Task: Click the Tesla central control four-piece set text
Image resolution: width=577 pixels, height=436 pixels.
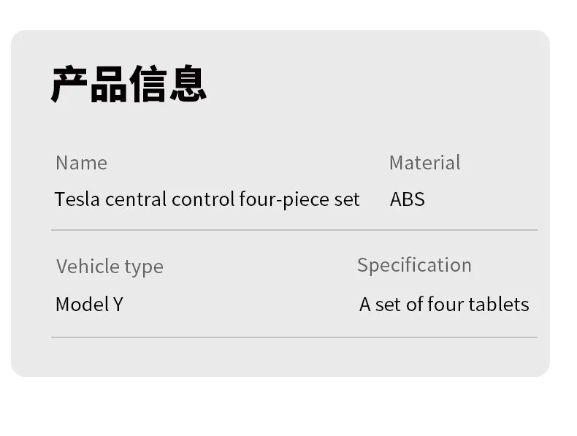Action: pyautogui.click(x=207, y=200)
